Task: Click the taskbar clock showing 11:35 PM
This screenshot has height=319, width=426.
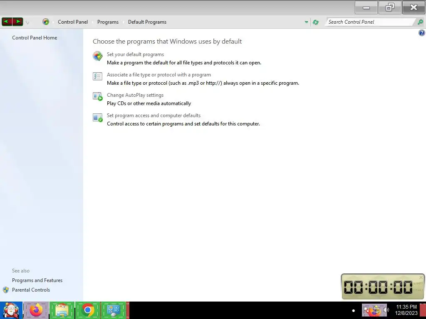Action: point(406,310)
